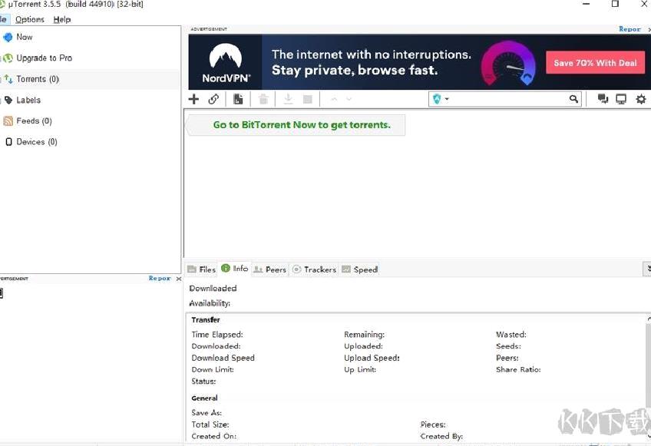Click the Torrents arrows icon
Image resolution: width=651 pixels, height=446 pixels.
click(8, 79)
